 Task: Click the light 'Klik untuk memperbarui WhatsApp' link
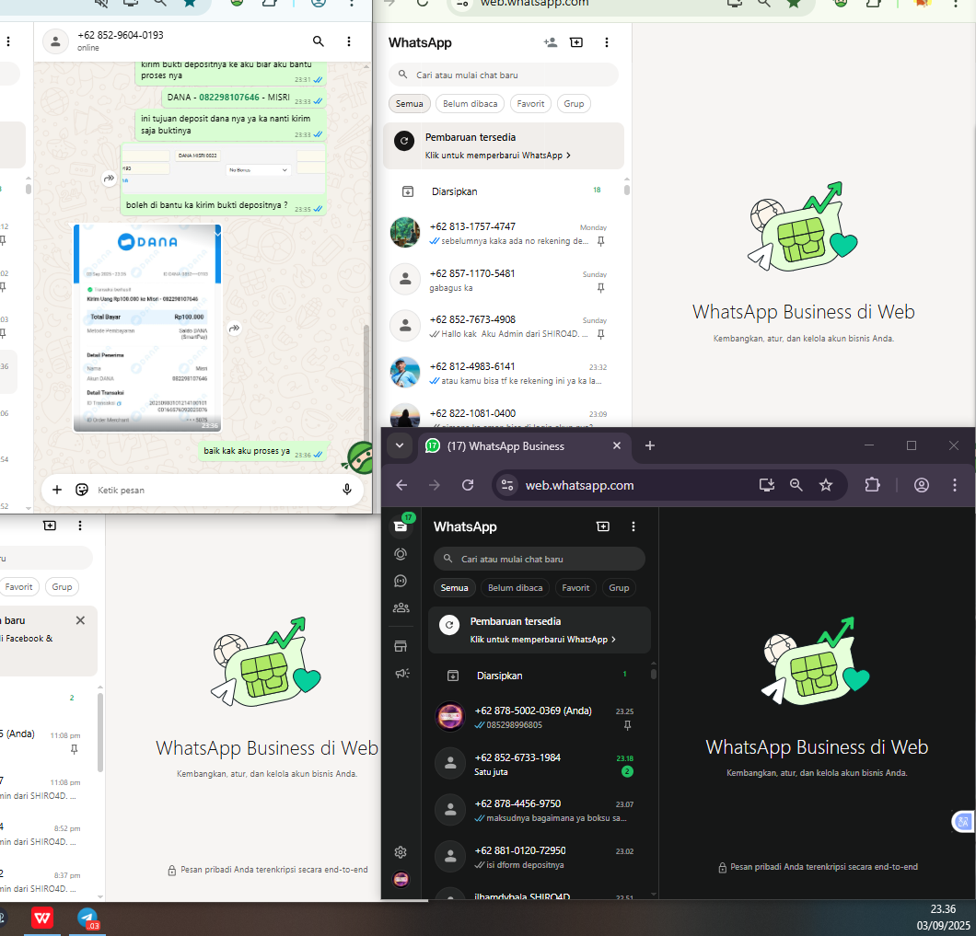pos(497,155)
